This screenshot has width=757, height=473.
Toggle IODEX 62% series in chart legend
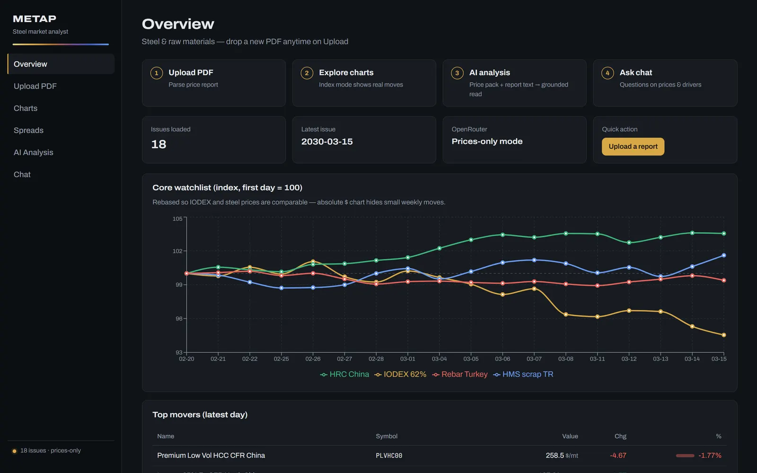pyautogui.click(x=400, y=374)
